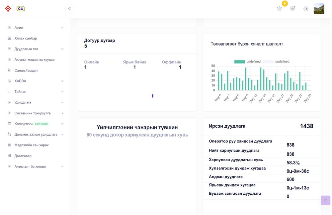Click the Day 15 axis label
The width and height of the screenshot is (332, 215).
pyautogui.click(x=262, y=98)
